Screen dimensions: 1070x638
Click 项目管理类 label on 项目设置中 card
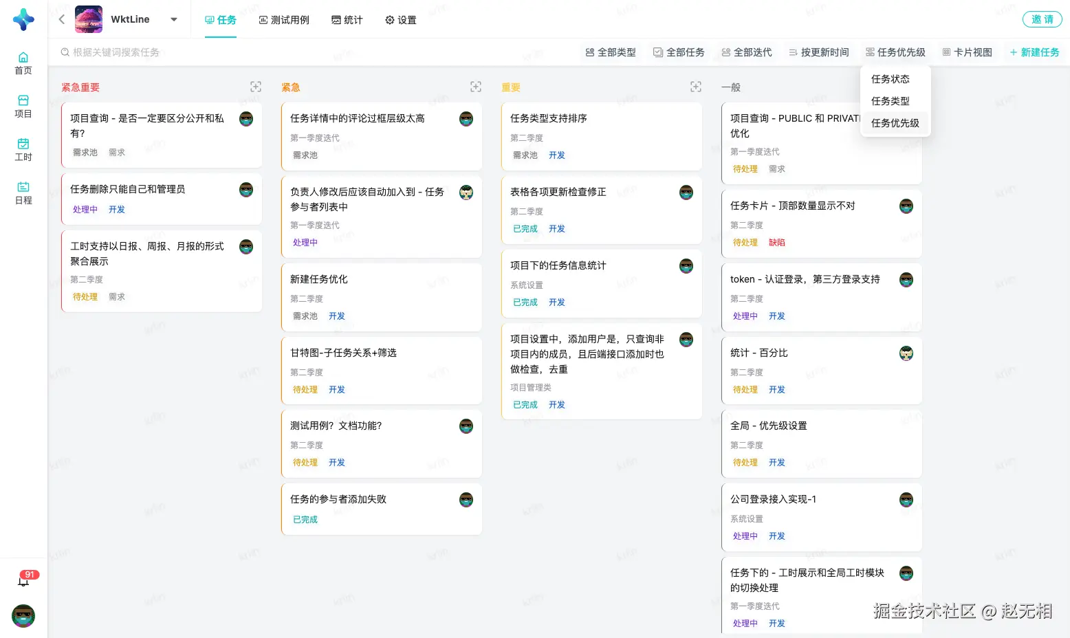pyautogui.click(x=531, y=388)
